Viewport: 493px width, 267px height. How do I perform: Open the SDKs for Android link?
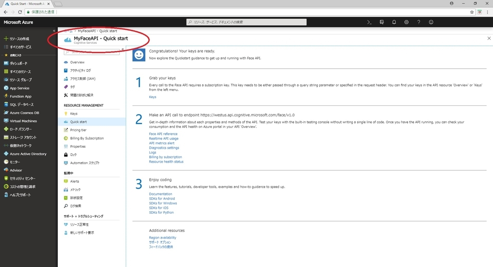coord(162,199)
